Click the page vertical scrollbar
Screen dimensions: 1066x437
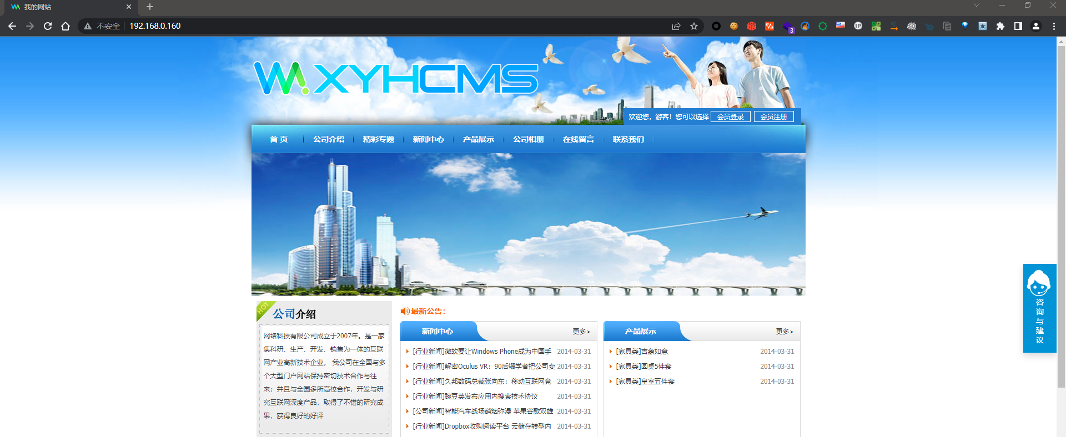tap(1061, 216)
